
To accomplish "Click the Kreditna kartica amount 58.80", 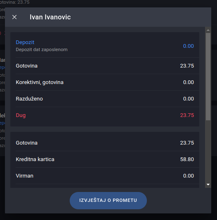I will click(187, 159).
